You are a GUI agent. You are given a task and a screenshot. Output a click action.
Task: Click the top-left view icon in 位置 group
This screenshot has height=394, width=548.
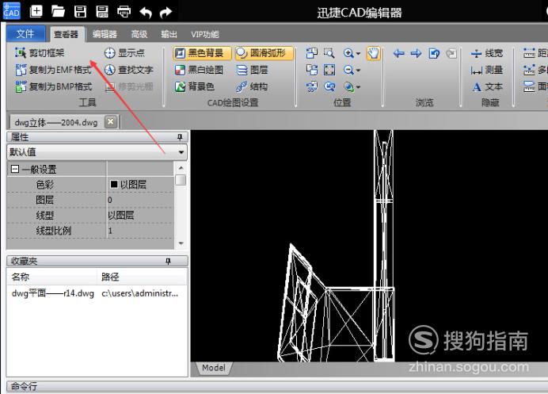(312, 53)
